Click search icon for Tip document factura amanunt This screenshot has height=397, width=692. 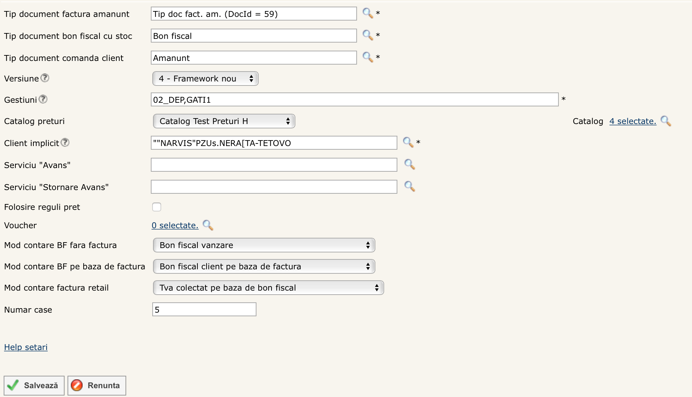pos(367,13)
